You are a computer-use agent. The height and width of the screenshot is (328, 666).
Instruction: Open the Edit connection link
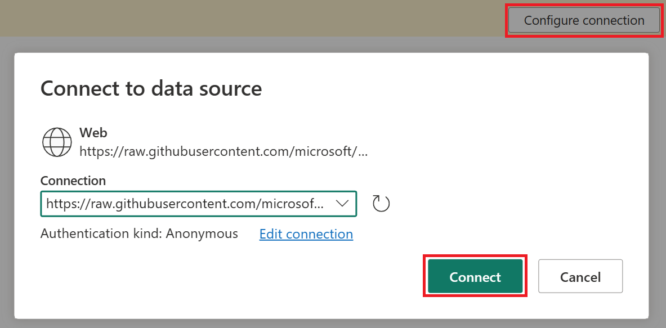coord(306,234)
